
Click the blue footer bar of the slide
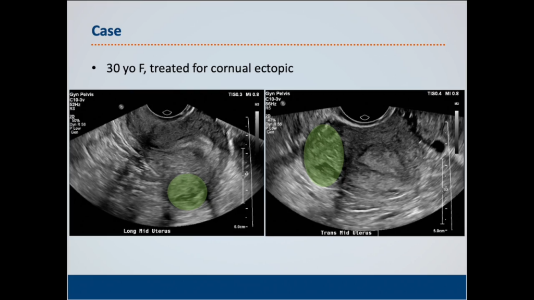pyautogui.click(x=266, y=287)
